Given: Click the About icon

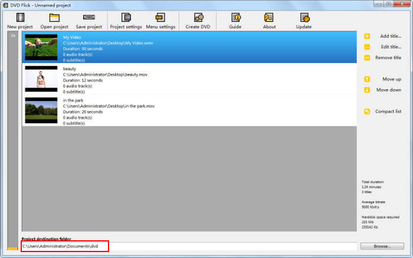Looking at the screenshot, I should point(268,17).
